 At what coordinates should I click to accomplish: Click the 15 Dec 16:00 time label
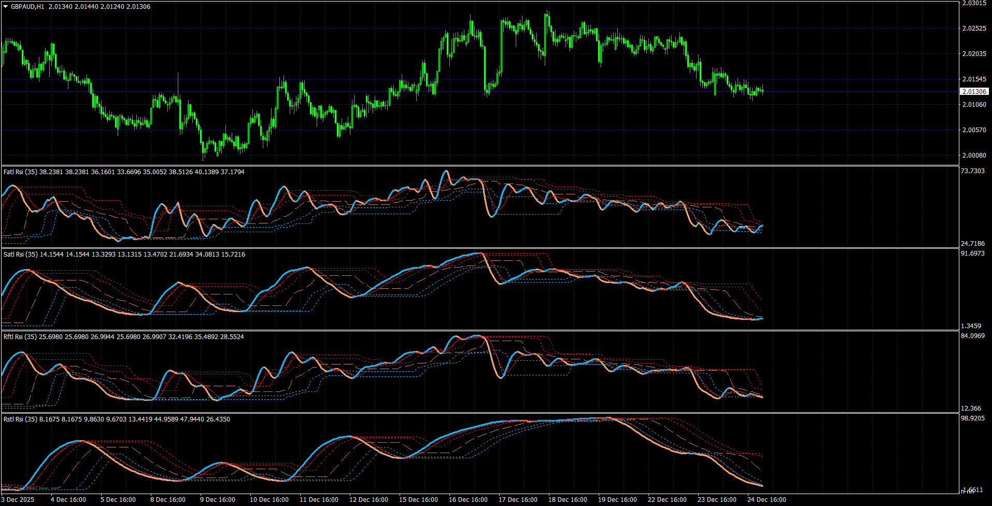point(418,500)
